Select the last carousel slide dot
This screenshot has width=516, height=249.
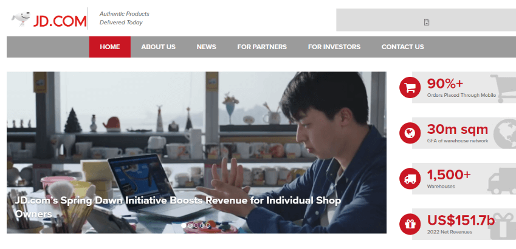pos(208,225)
